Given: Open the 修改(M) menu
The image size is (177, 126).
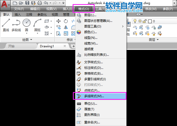Looking at the screenshot, I should [x=151, y=9].
